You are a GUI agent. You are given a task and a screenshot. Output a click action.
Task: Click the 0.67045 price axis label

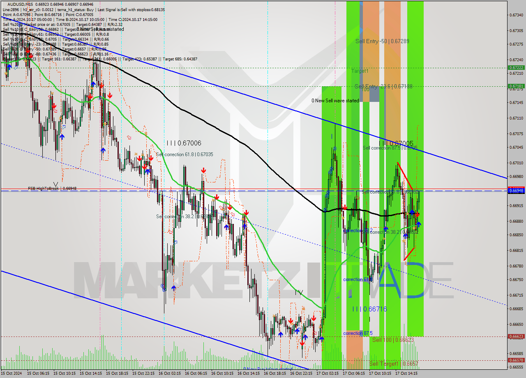pyautogui.click(x=516, y=147)
